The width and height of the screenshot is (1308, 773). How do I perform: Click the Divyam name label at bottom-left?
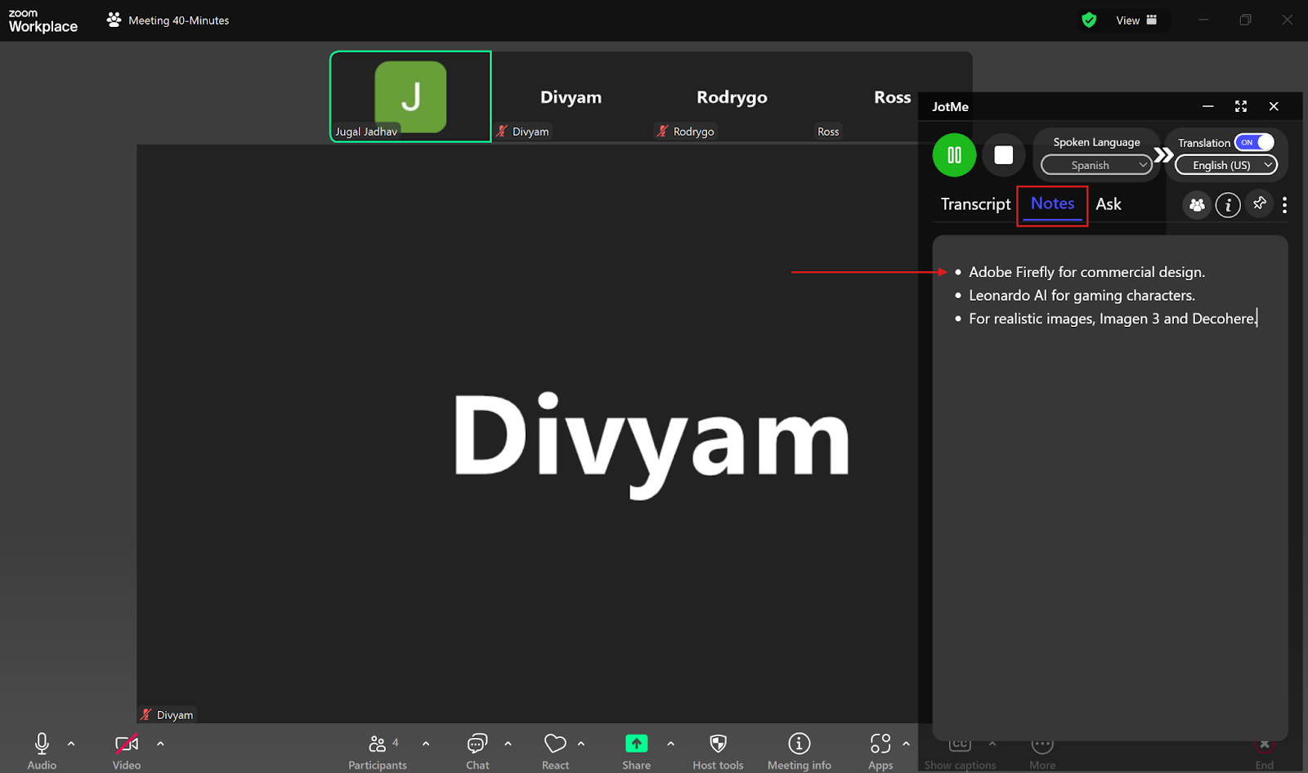[x=174, y=715]
